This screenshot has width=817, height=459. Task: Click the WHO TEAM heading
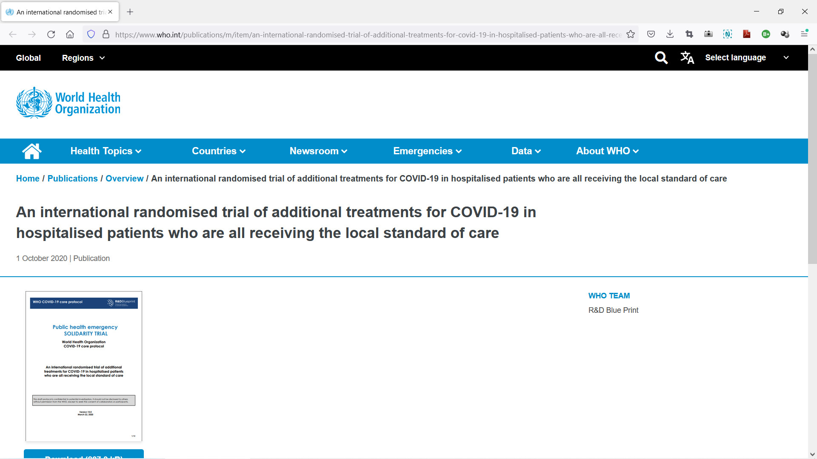point(609,296)
